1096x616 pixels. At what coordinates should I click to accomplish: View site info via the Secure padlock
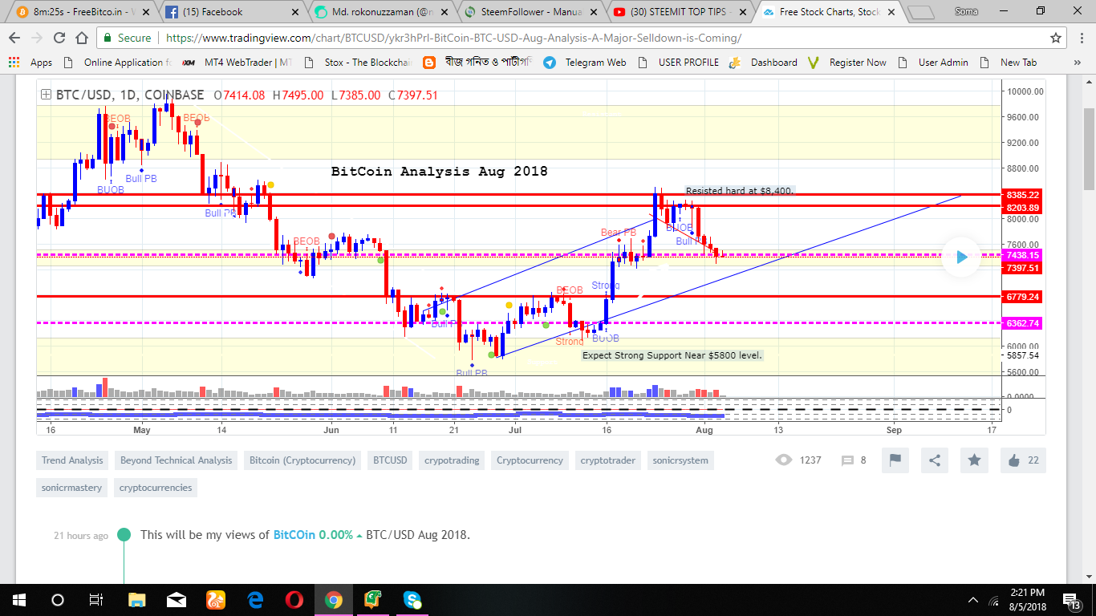[127, 38]
